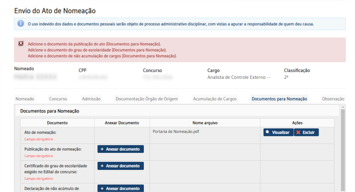Click the 'Publicação do ato de nomeação:' label
Screen dimensions: 355x192
click(x=53, y=149)
